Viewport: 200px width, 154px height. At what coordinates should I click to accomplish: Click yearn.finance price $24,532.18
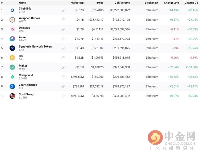(x=96, y=86)
